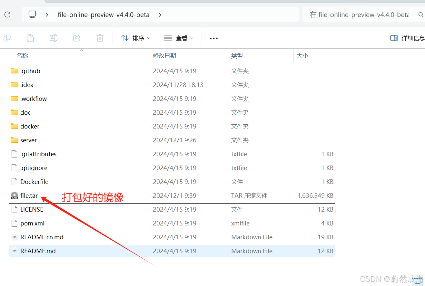Open the 查看 view dropdown

tap(179, 38)
